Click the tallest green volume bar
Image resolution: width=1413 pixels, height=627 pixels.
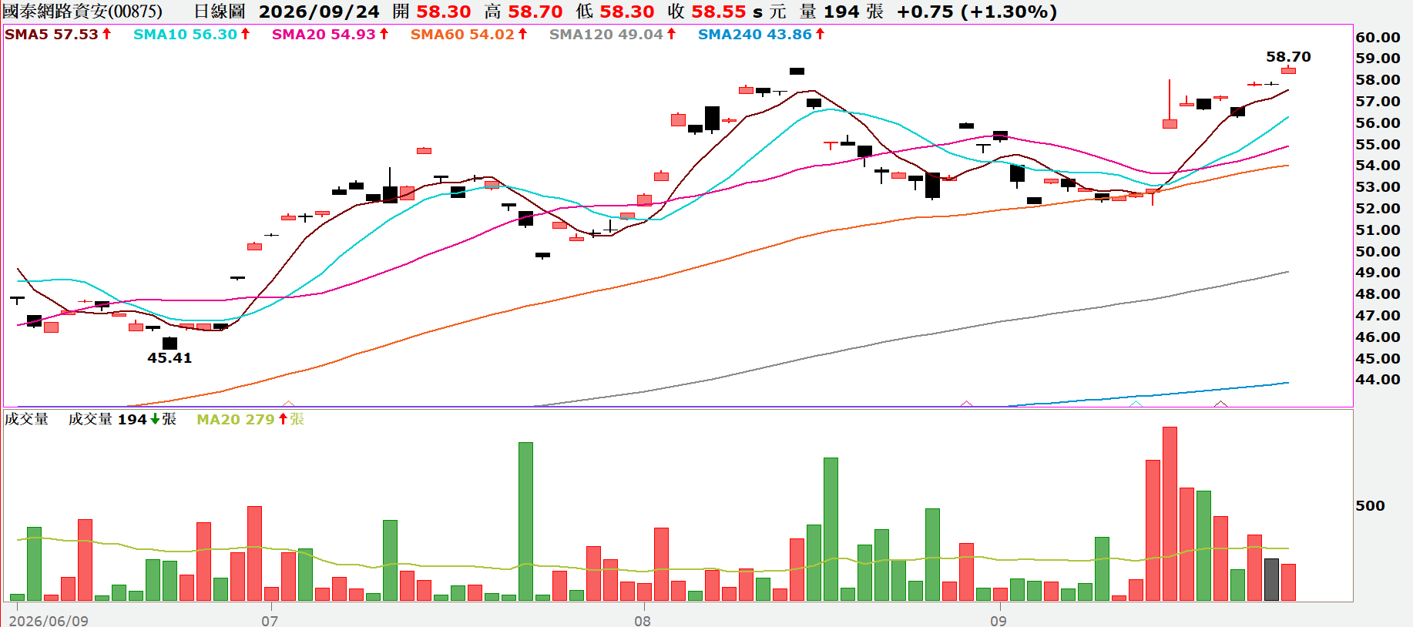525,521
